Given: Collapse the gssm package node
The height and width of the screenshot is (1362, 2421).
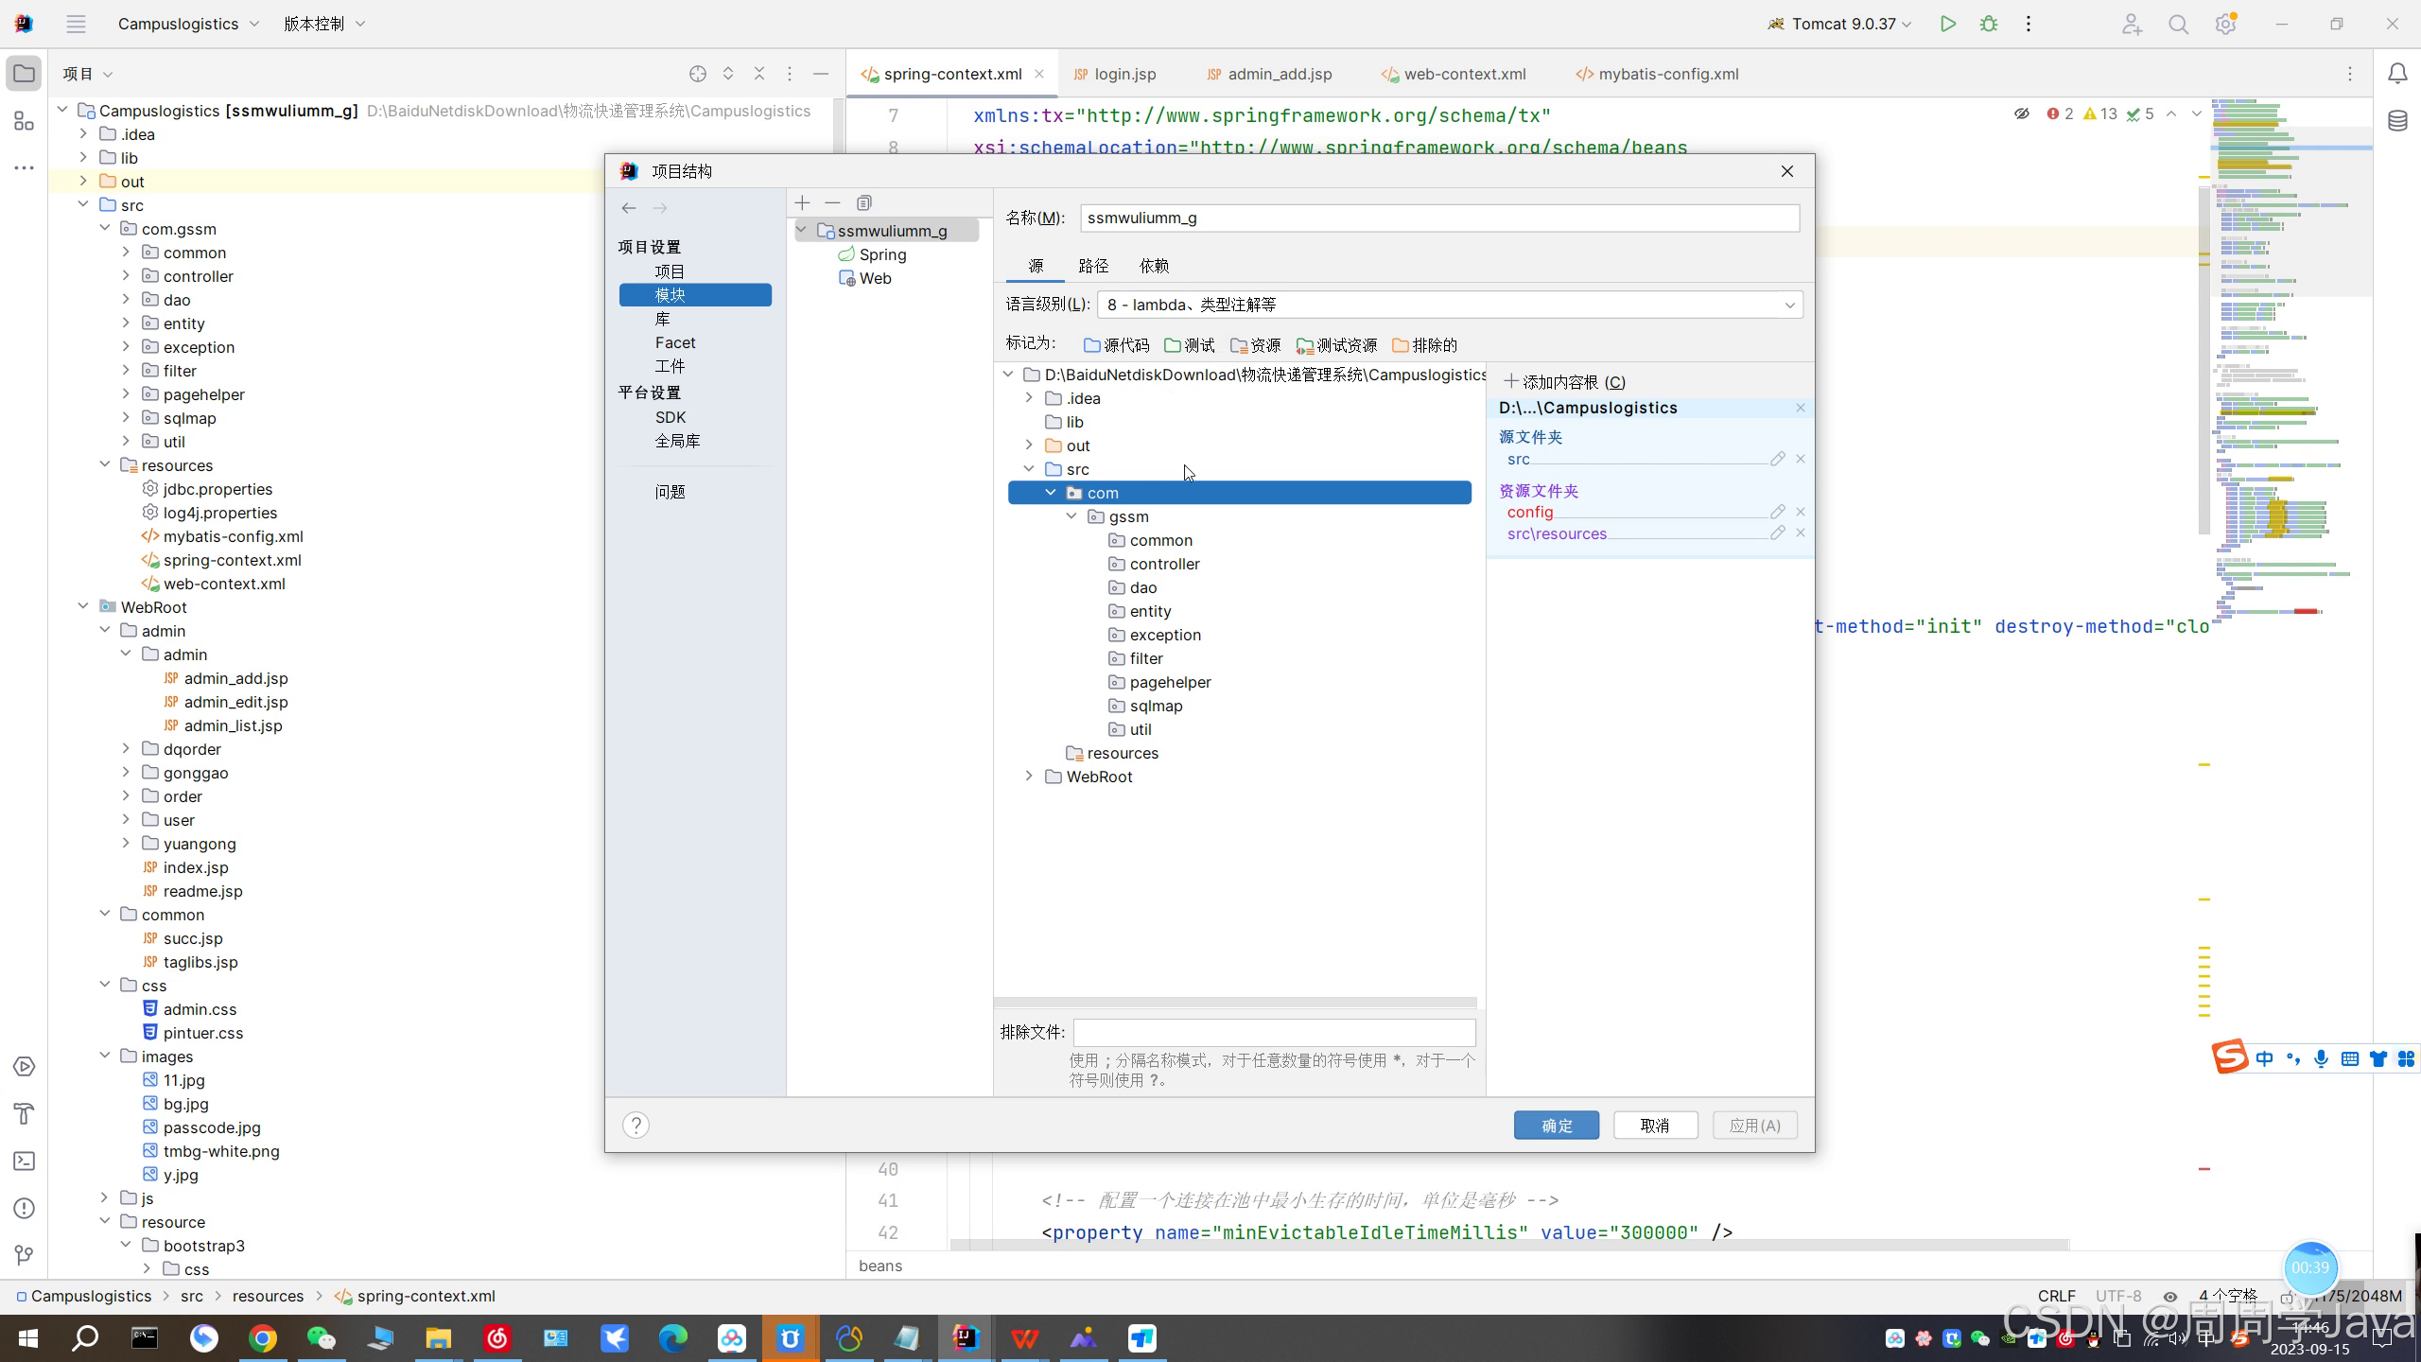Looking at the screenshot, I should click(x=1071, y=516).
